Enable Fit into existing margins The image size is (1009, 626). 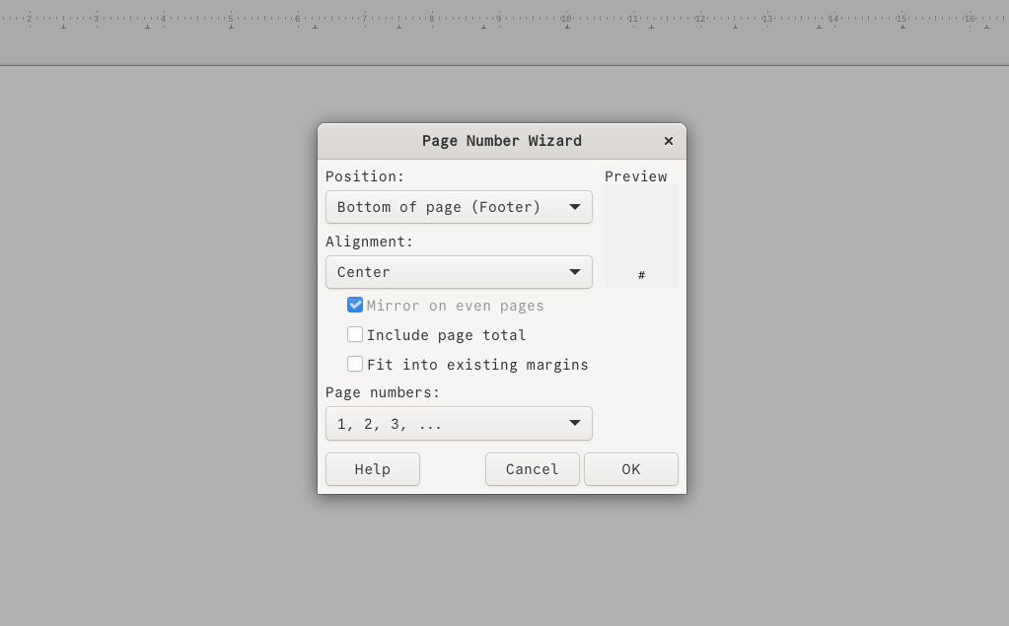pyautogui.click(x=355, y=364)
